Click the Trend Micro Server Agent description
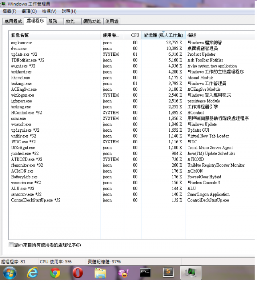Image resolution: width=257 pixels, height=283 pixels. pos(210,148)
